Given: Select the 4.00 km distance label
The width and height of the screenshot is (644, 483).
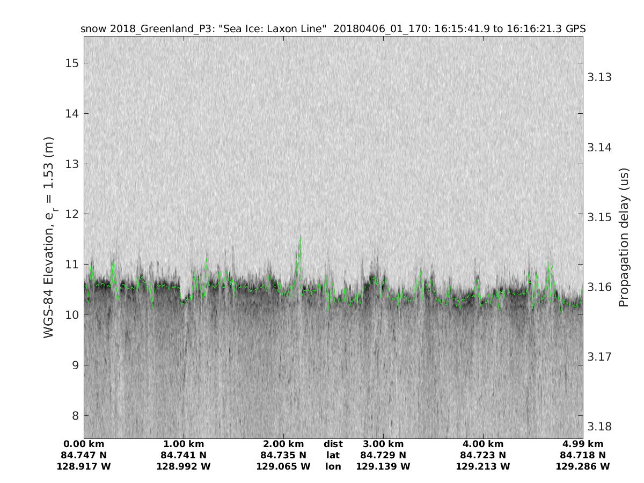Looking at the screenshot, I should [x=483, y=444].
